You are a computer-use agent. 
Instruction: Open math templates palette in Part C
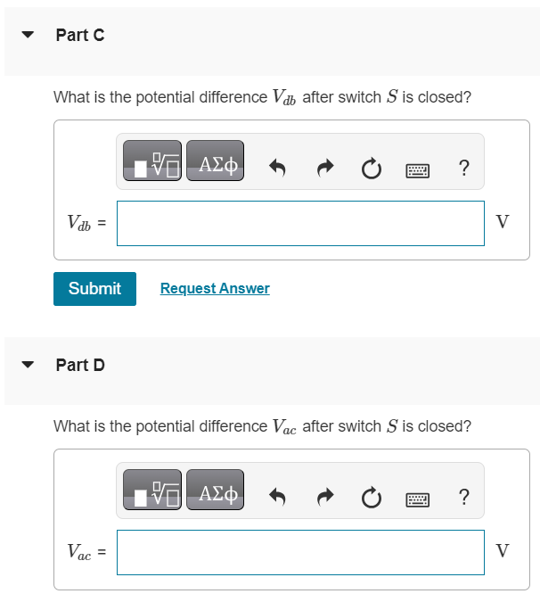pyautogui.click(x=152, y=161)
